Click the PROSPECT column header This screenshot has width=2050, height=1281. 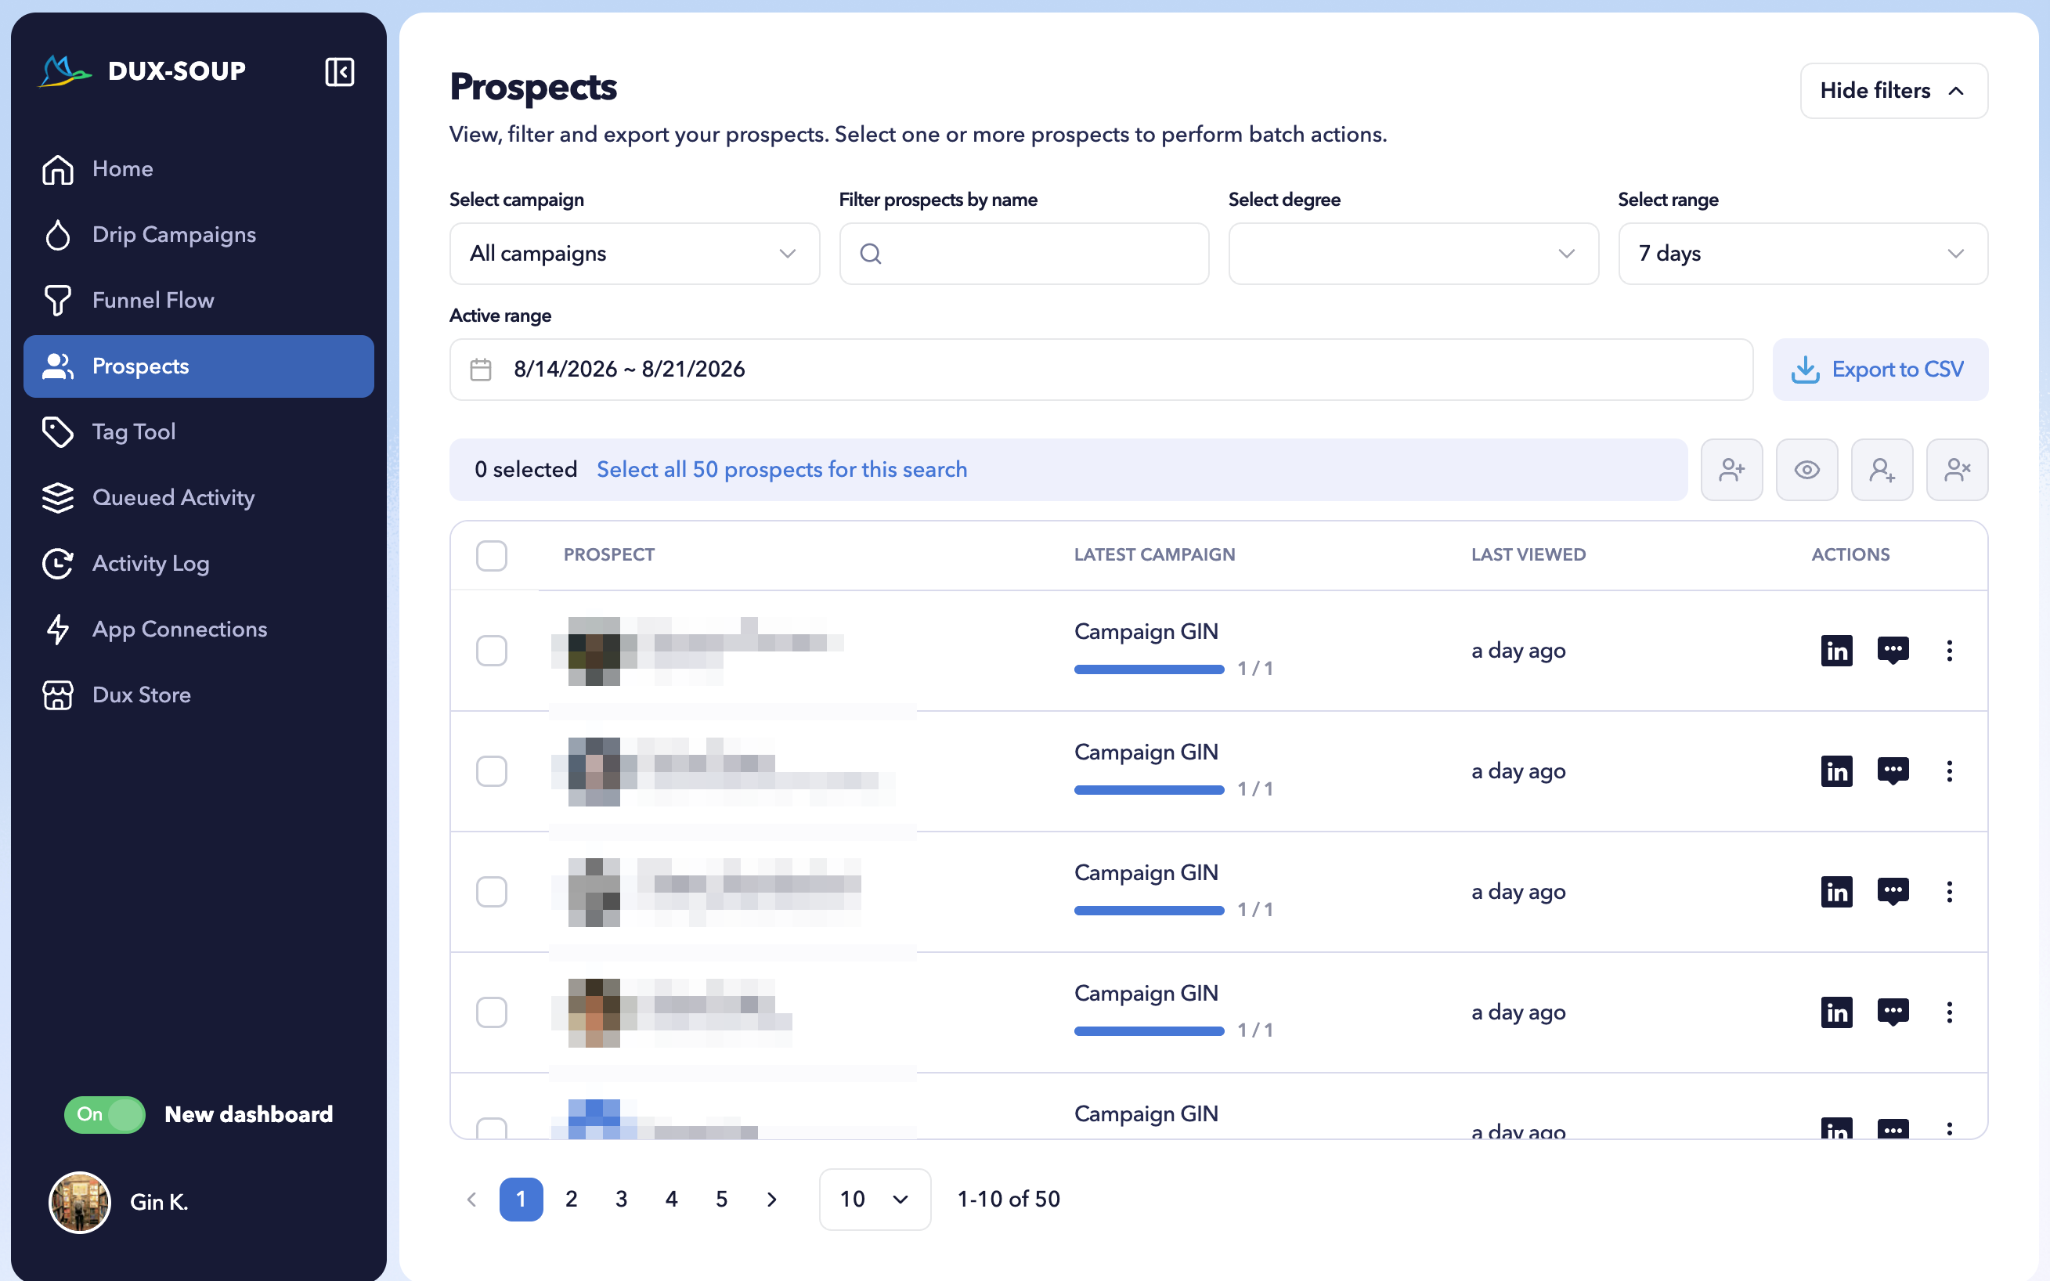tap(608, 555)
